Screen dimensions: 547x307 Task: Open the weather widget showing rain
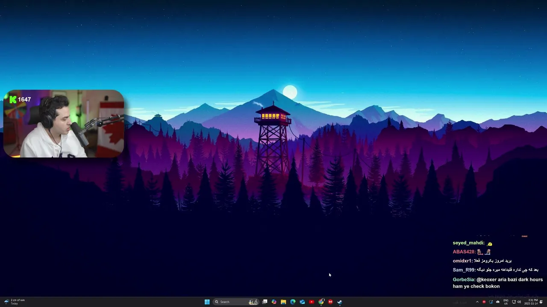coord(15,302)
